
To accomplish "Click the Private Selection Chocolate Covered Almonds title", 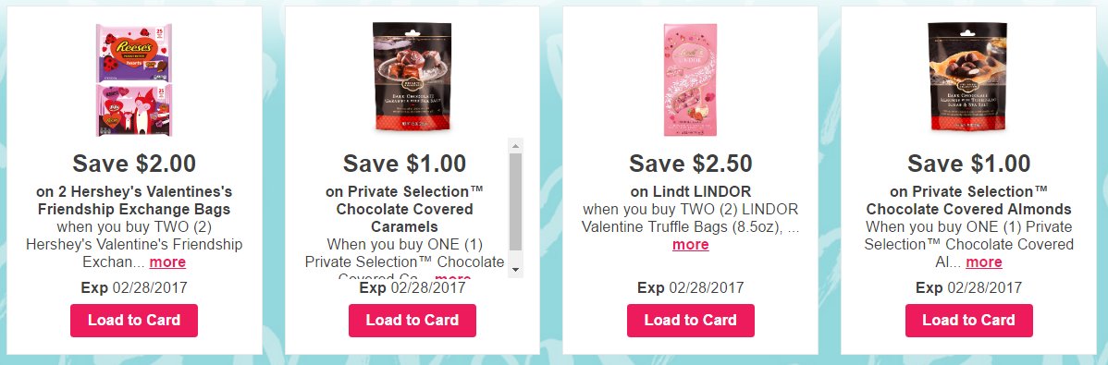I will coord(968,201).
